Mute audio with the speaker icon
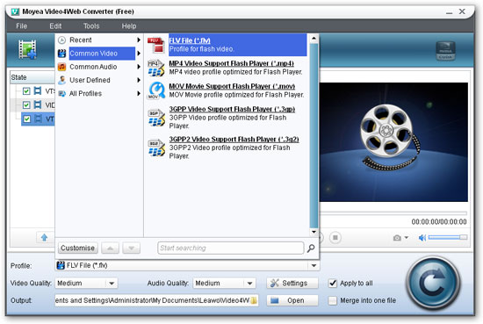The width and height of the screenshot is (483, 324). click(422, 238)
